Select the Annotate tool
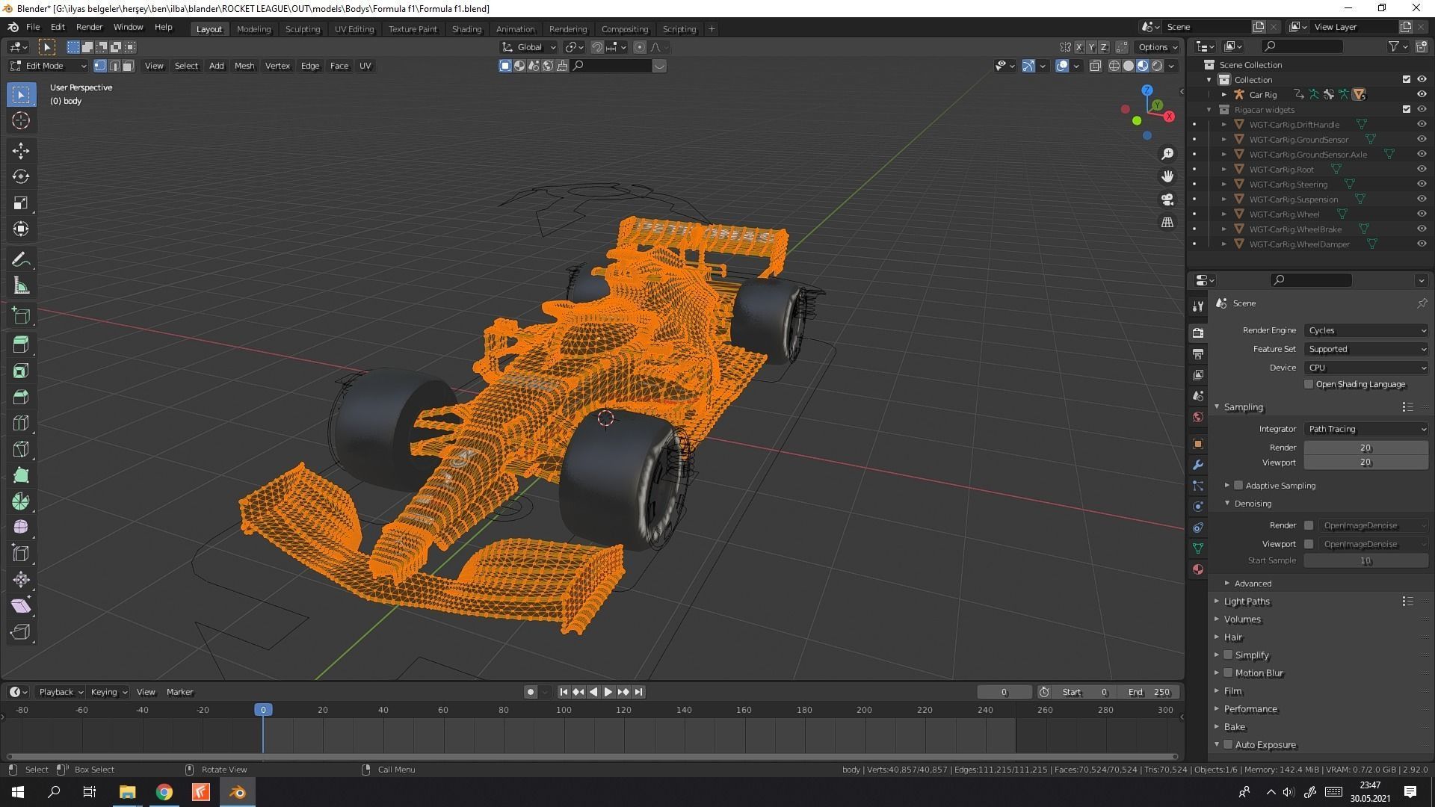 coord(21,259)
